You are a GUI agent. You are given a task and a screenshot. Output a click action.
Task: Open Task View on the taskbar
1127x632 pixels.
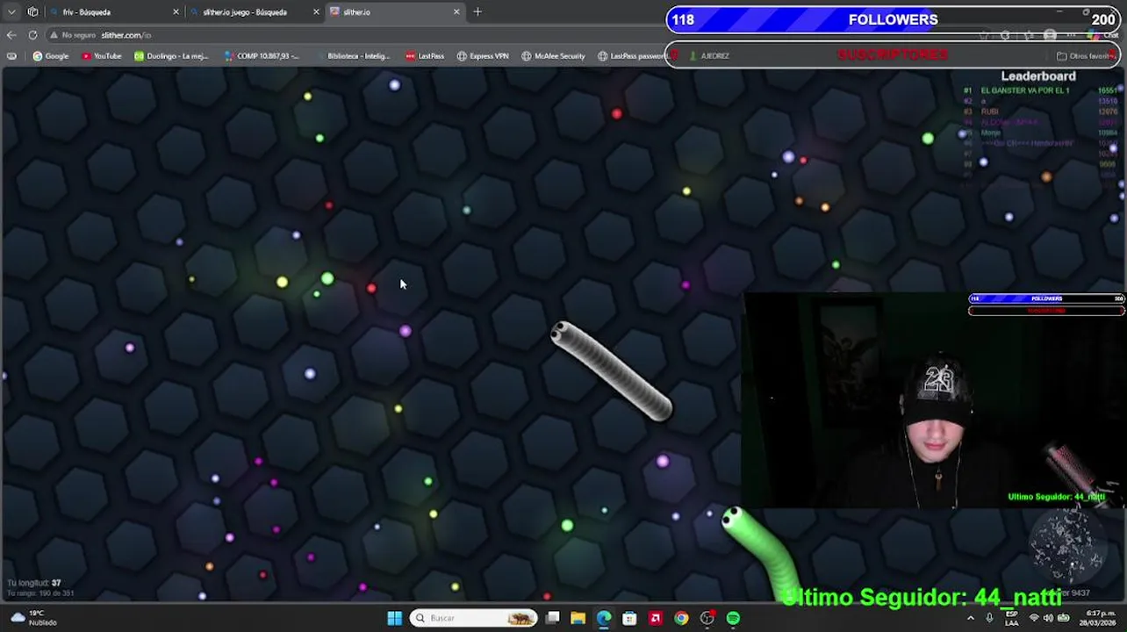click(553, 618)
